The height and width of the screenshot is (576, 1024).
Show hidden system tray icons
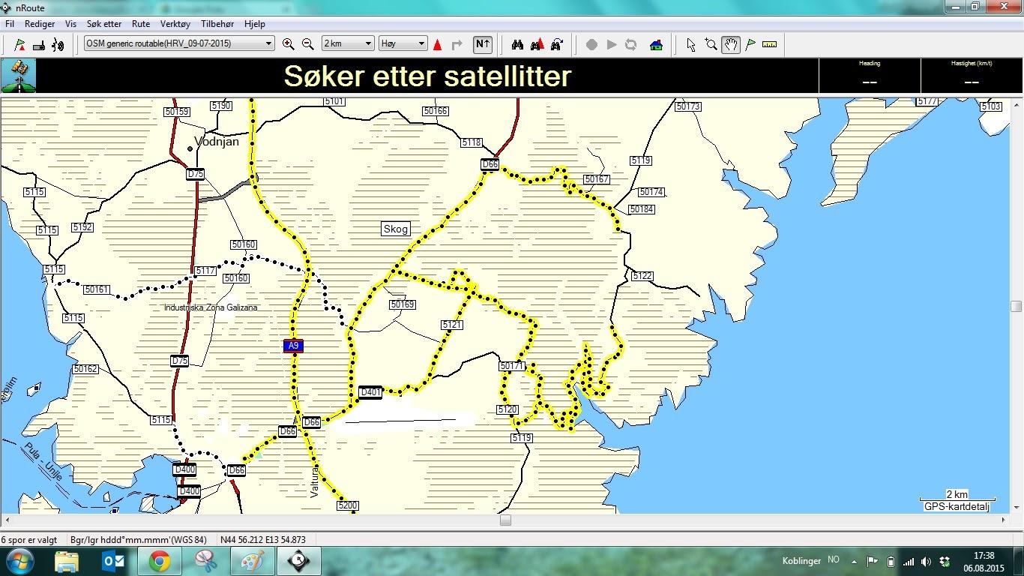point(854,562)
